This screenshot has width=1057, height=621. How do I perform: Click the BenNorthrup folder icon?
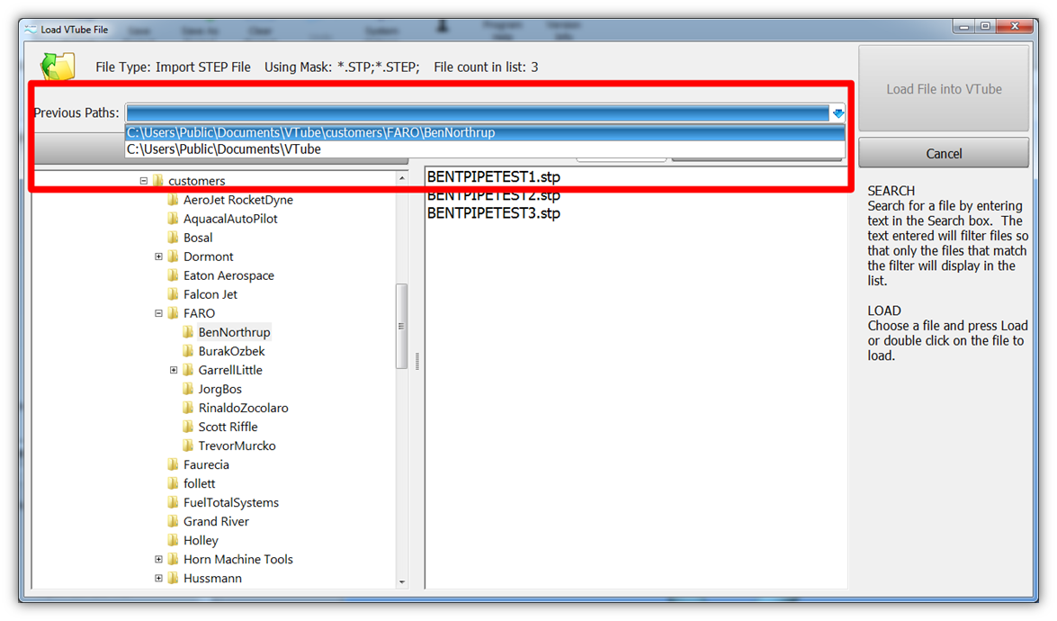pos(188,333)
